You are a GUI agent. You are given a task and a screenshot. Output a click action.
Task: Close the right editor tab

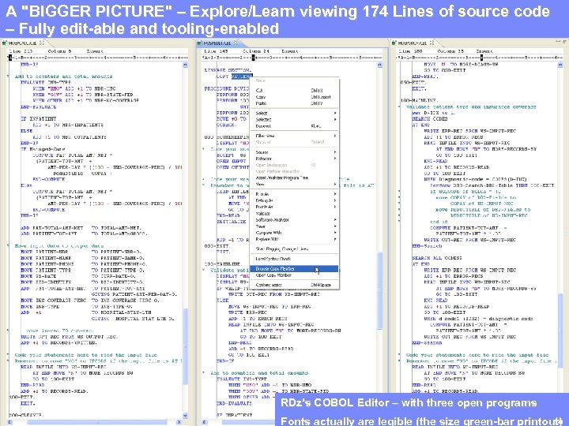431,43
